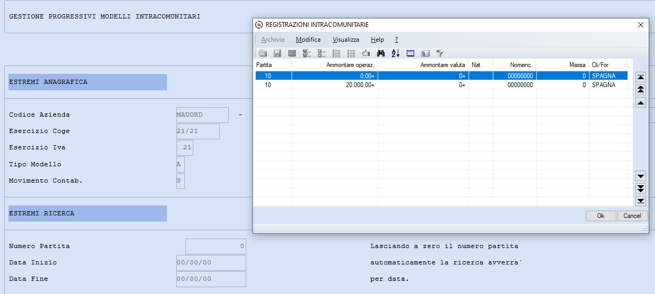Click the Esercizio Coge field showing 21/21

pos(198,131)
